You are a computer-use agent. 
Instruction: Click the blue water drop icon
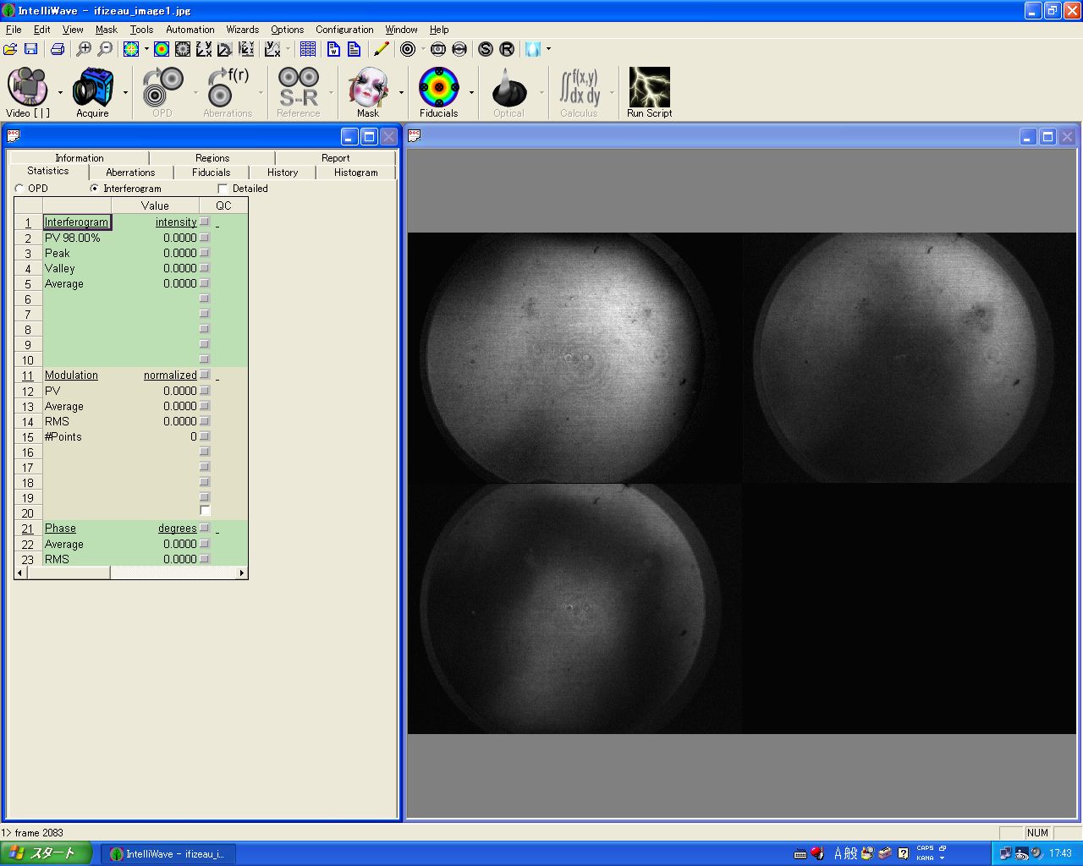tap(533, 49)
